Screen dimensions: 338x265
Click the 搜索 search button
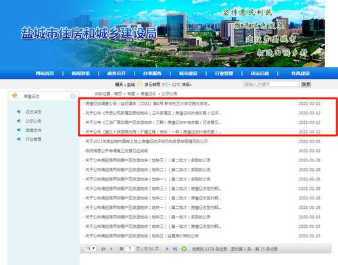coord(306,84)
